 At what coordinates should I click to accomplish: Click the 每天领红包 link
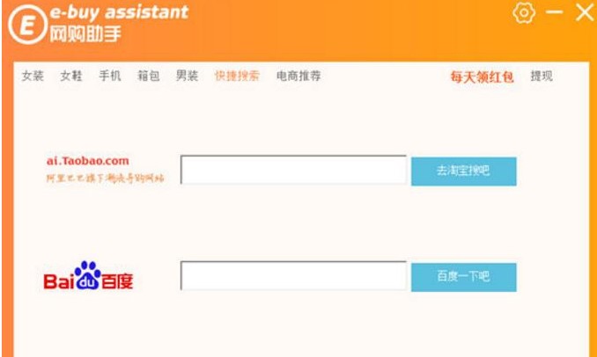(482, 77)
